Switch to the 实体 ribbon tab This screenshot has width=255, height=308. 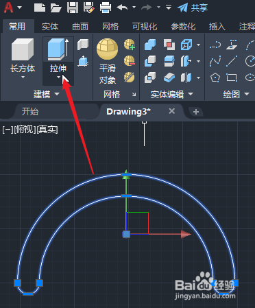[x=50, y=27]
